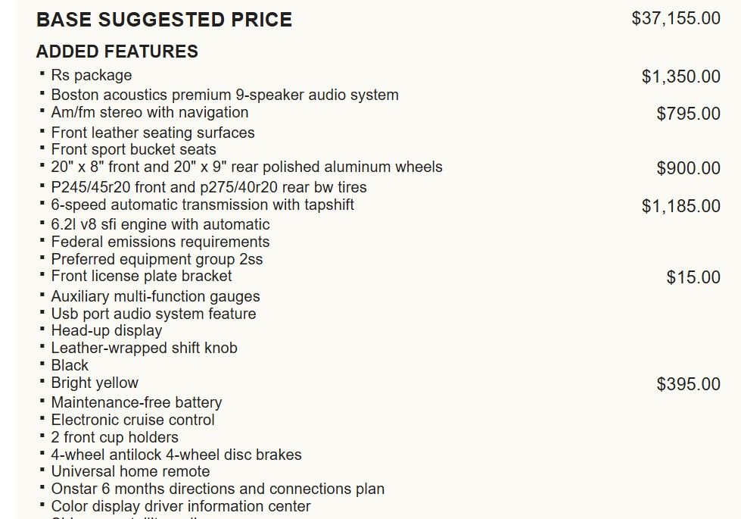Click the $37,155.00 base price
Image resolution: width=741 pixels, height=519 pixels.
[x=675, y=18]
